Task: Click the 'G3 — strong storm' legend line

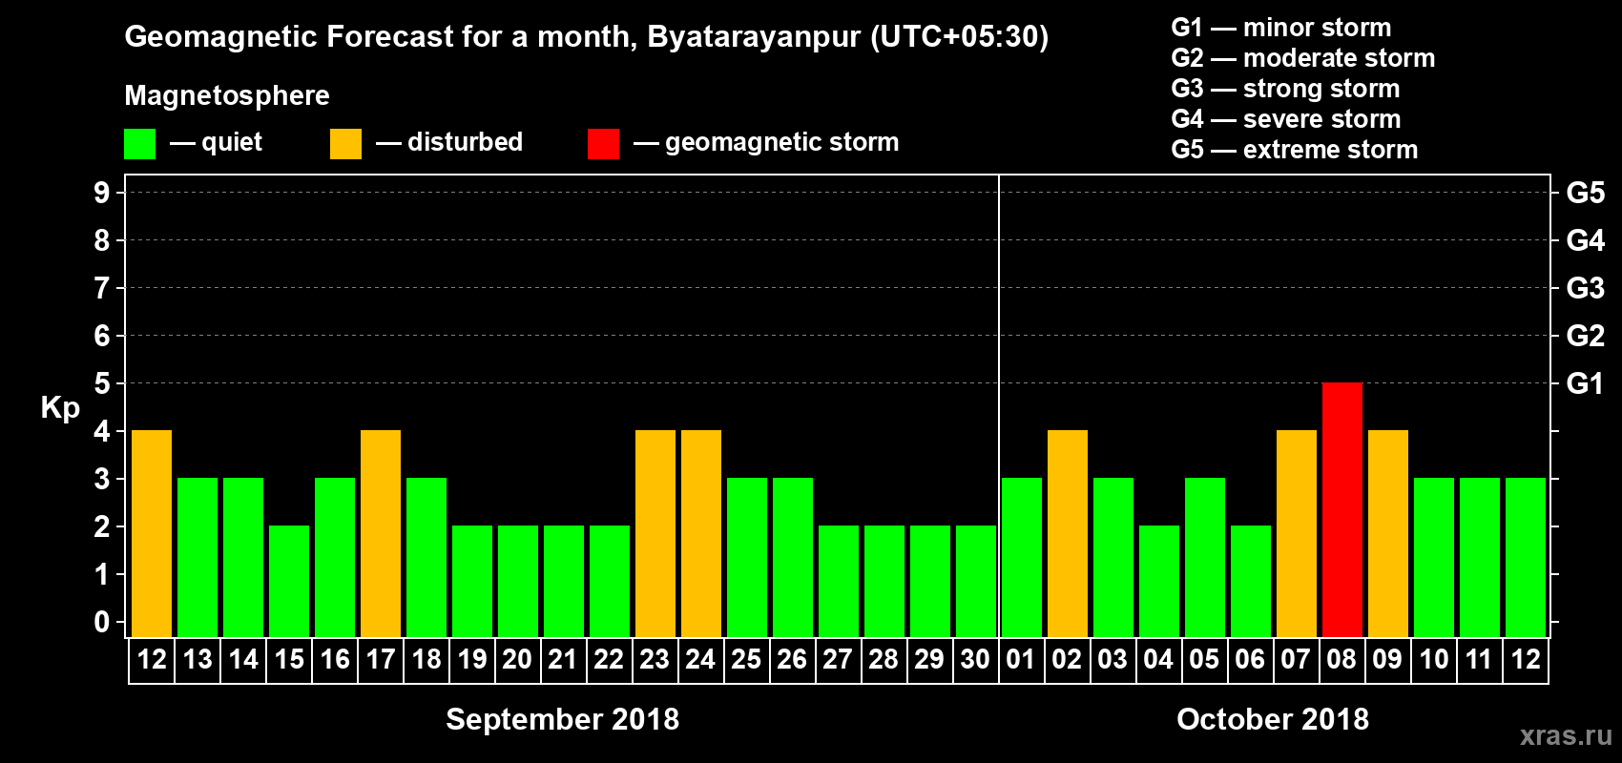Action: tap(1286, 89)
